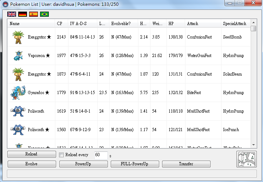Switch language with the Spanish flag
Viewport: 263px width, 182px height.
click(x=34, y=14)
